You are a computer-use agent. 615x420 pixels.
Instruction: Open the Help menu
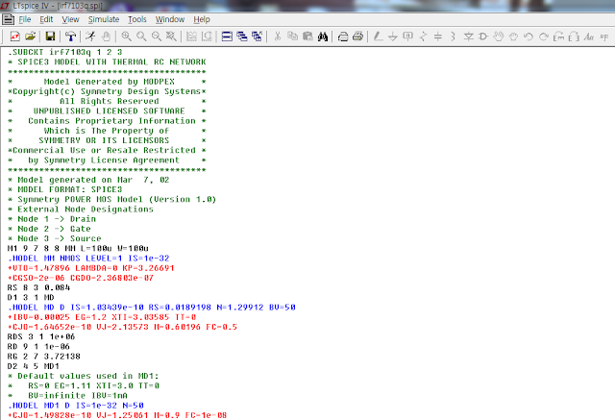202,19
